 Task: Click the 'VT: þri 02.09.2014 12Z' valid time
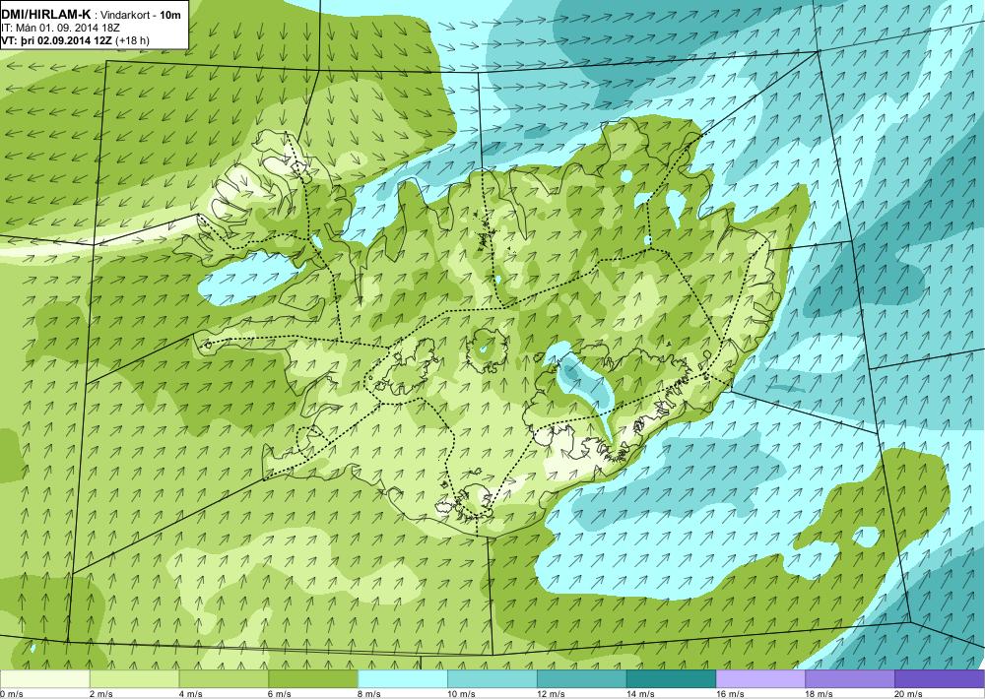tap(56, 39)
